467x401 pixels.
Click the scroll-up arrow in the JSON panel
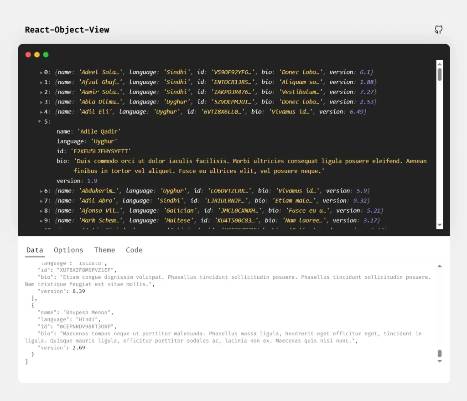click(x=439, y=266)
